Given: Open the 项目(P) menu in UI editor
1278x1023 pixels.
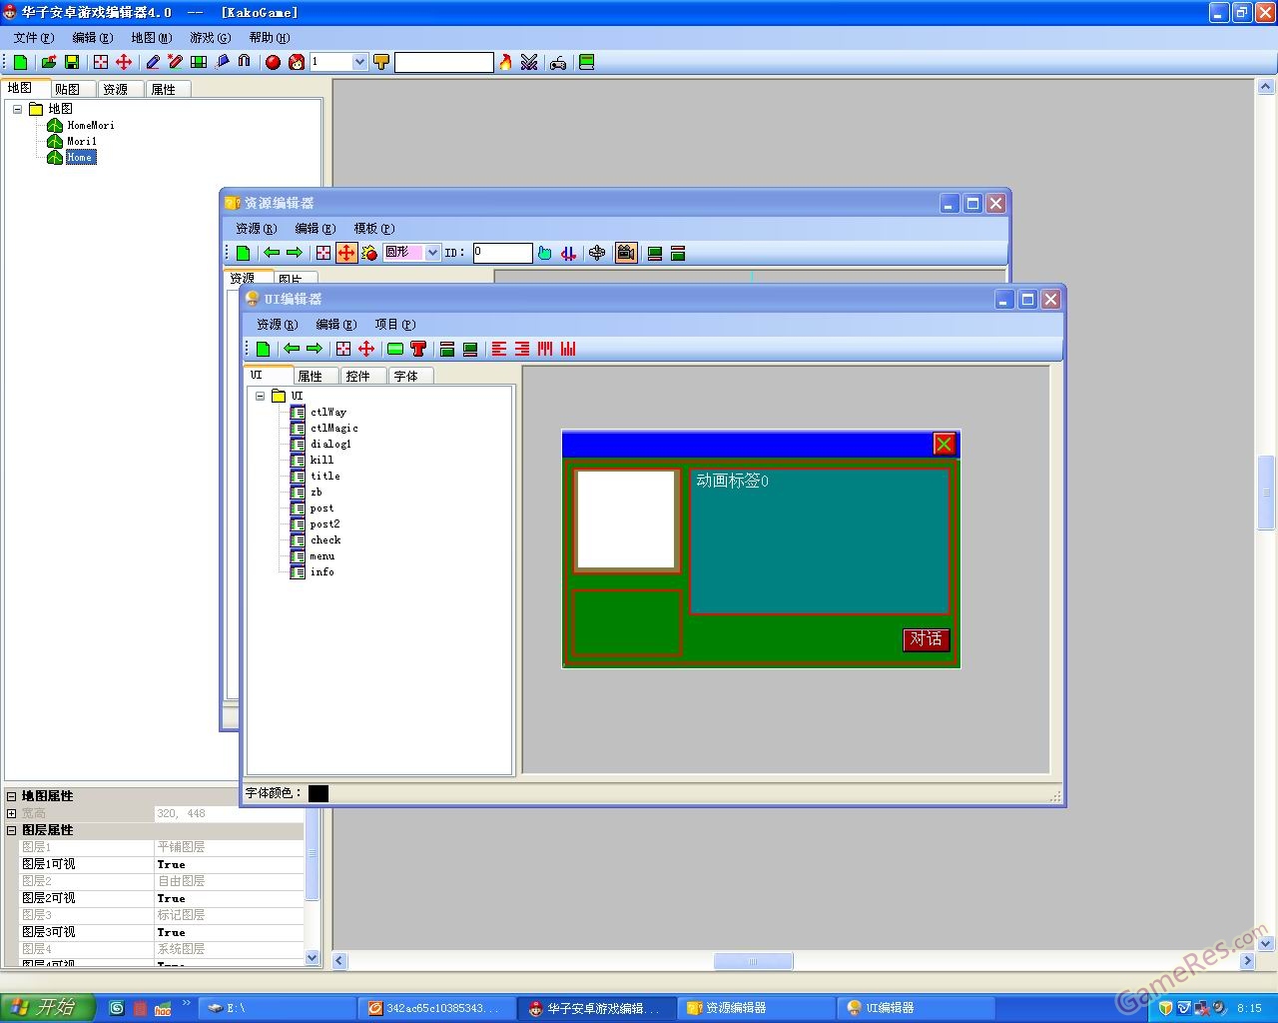Looking at the screenshot, I should [395, 324].
